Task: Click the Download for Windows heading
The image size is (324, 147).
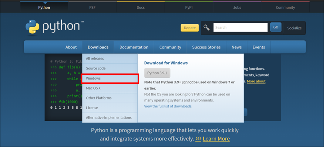Action: click(166, 63)
